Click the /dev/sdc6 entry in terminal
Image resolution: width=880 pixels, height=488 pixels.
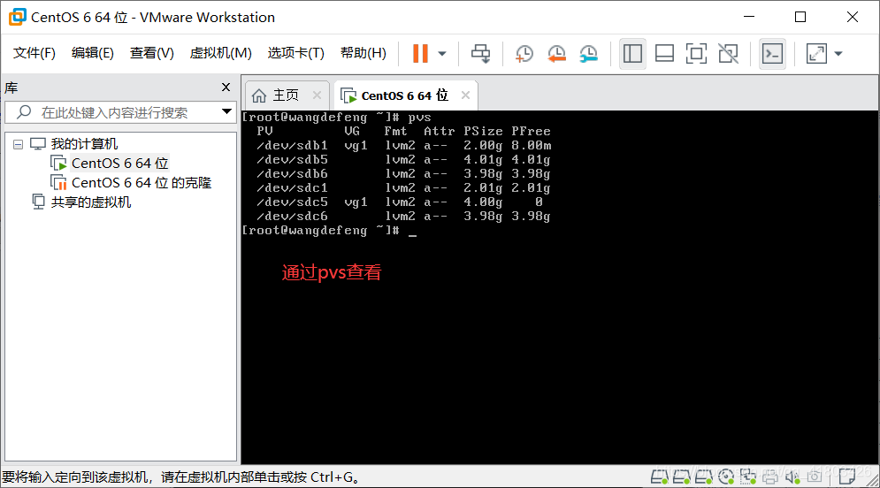coord(292,217)
